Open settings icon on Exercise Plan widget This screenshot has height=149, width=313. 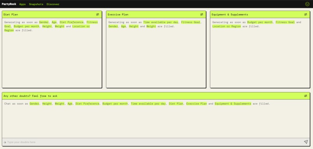click(x=202, y=14)
